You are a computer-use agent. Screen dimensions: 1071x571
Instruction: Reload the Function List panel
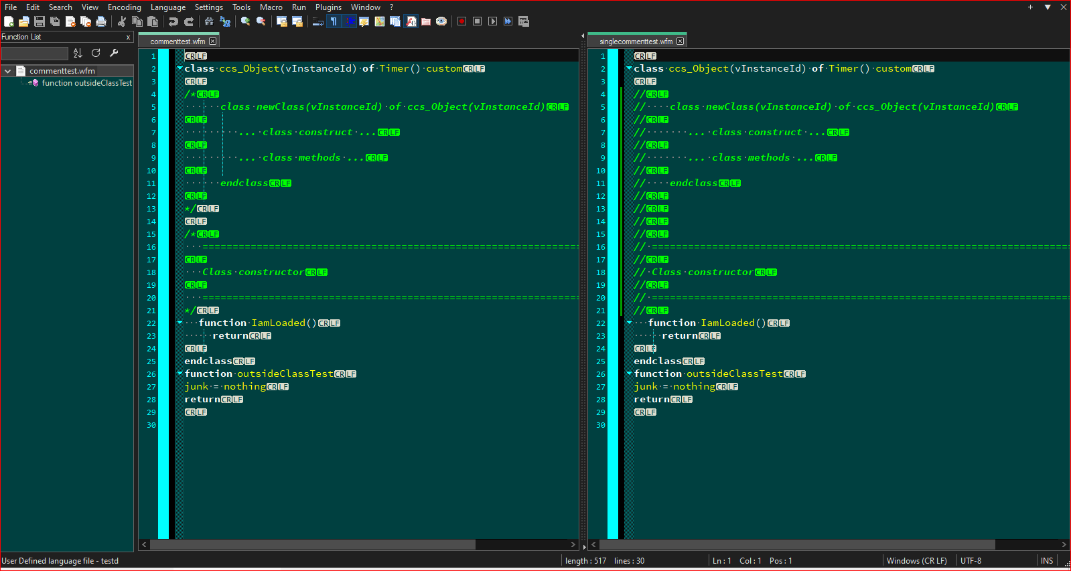click(96, 53)
